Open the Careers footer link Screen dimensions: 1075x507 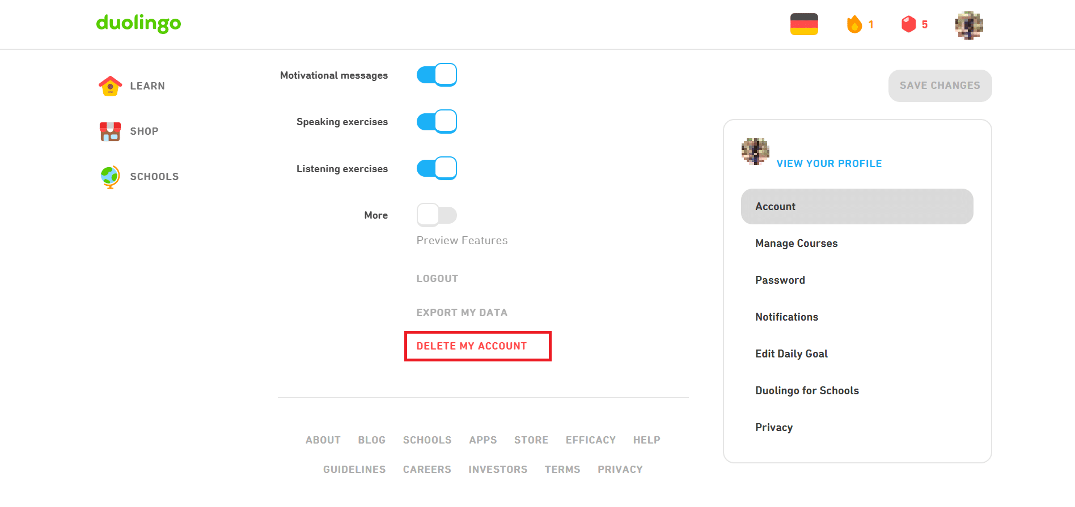click(427, 470)
